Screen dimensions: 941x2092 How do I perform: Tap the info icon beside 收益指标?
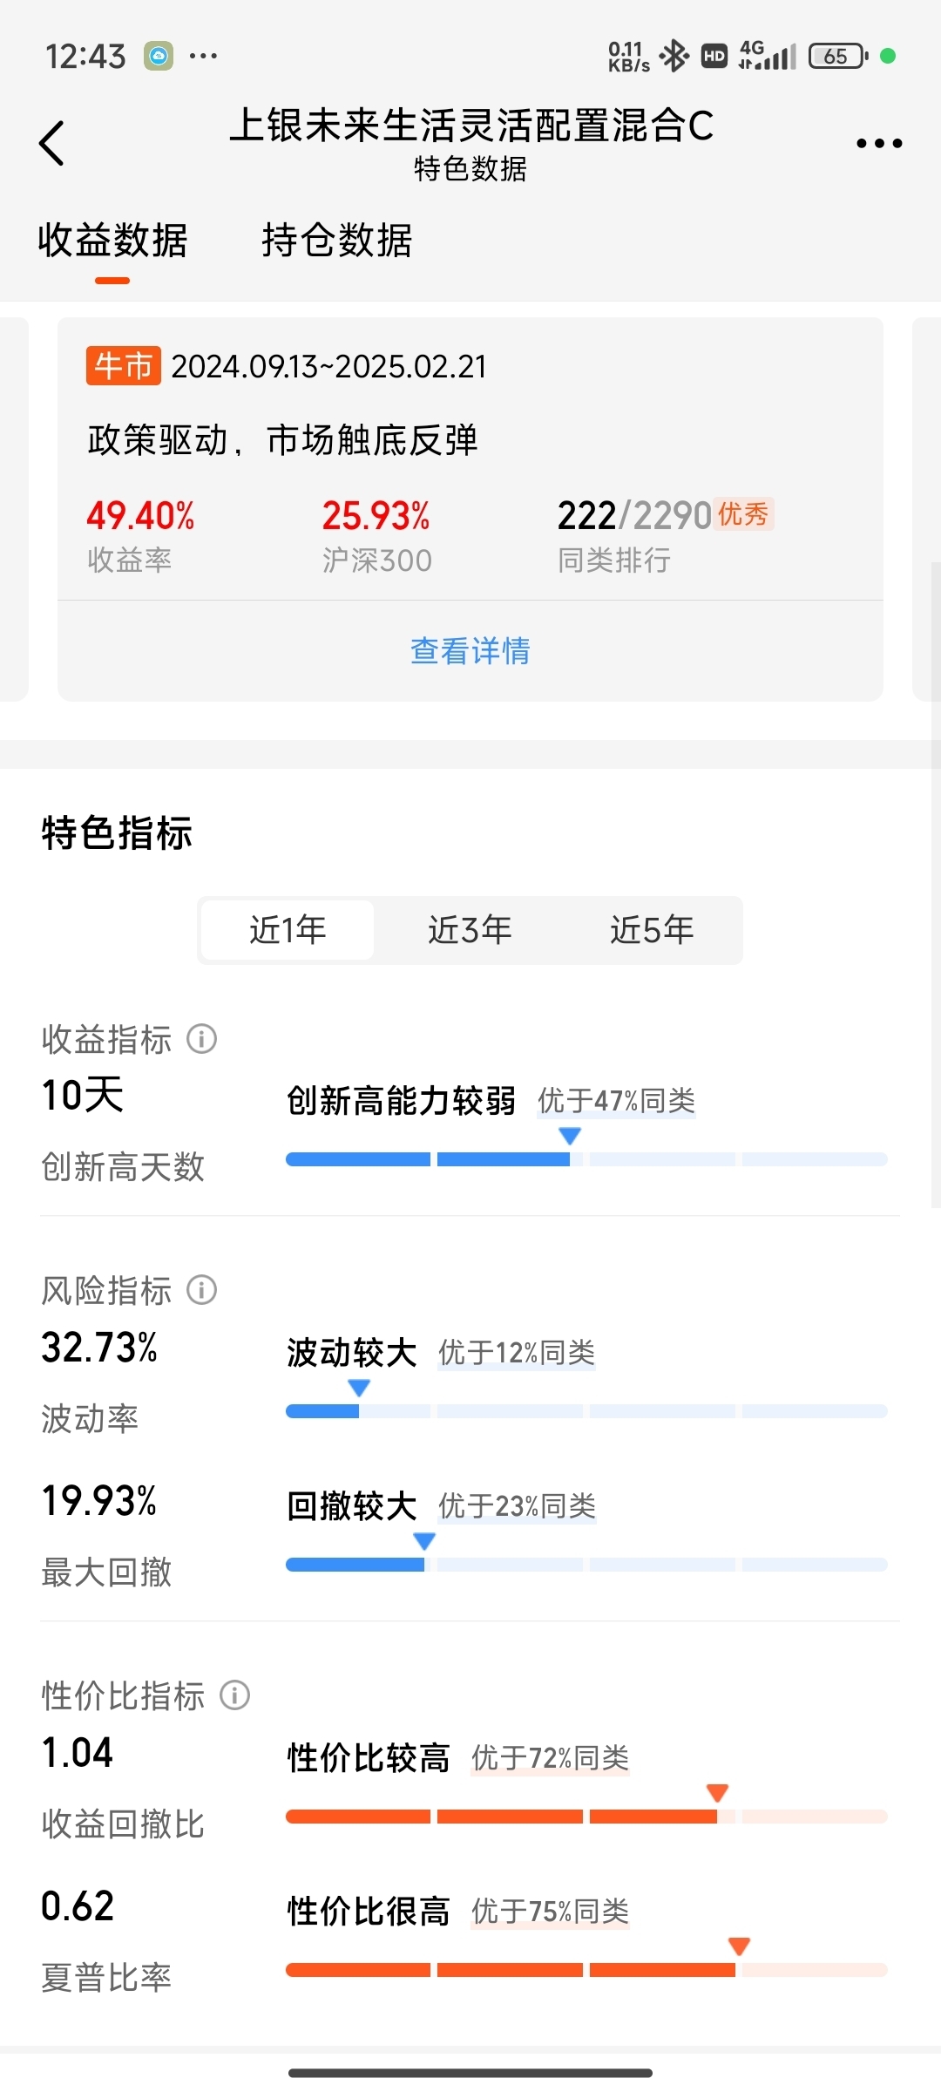point(201,1039)
